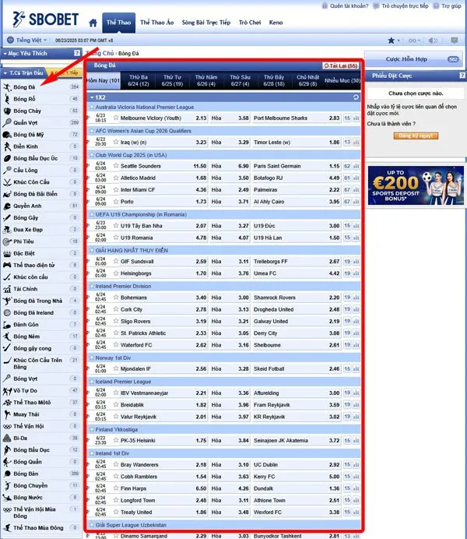Image resolution: width=467 pixels, height=539 pixels.
Task: Click the Trợ giúp help icon
Action: click(x=436, y=6)
